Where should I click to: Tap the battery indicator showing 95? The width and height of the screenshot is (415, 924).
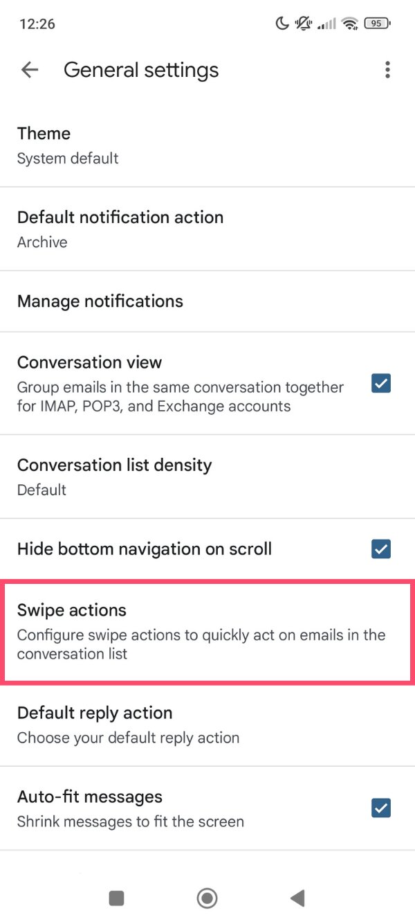(x=376, y=23)
